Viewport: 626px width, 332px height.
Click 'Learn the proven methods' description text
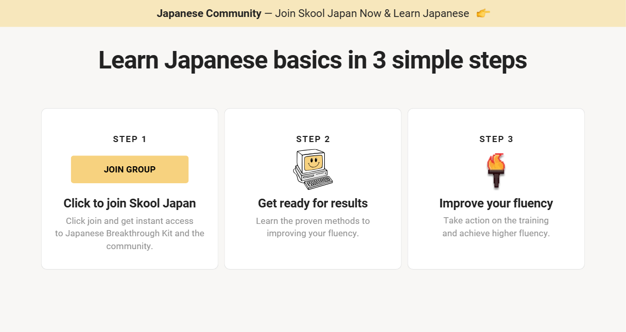click(313, 227)
